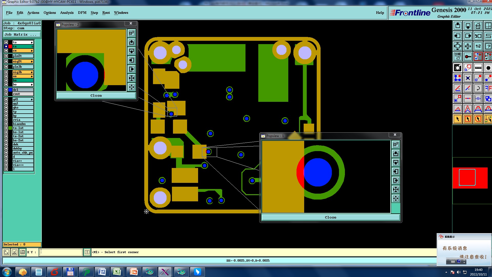Click the dimension tool icon

[x=478, y=99]
